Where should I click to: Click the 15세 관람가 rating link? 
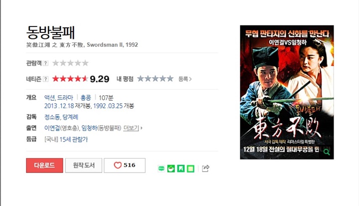(73, 139)
